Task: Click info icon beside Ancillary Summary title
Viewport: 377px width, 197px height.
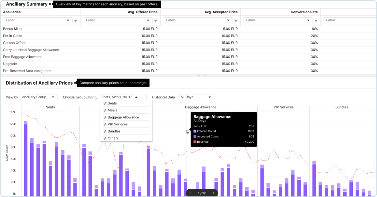Action: [x=50, y=4]
